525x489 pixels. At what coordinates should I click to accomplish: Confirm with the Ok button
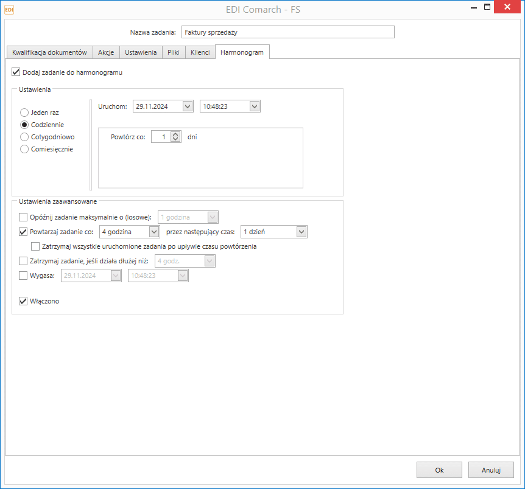439,470
